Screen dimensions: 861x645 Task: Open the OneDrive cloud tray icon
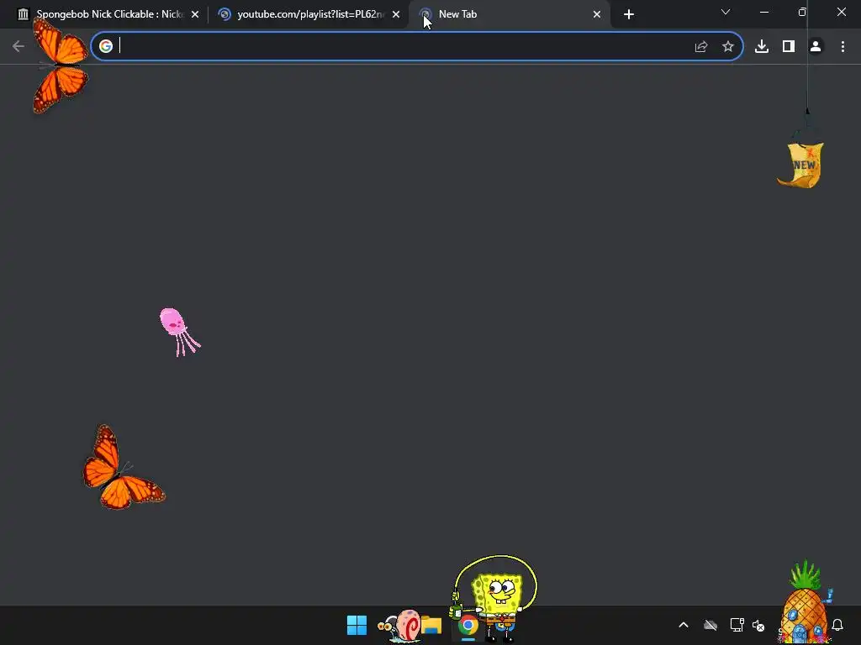[710, 625]
